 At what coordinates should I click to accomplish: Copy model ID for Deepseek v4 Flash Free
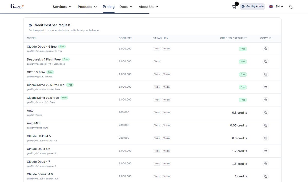coord(266,62)
